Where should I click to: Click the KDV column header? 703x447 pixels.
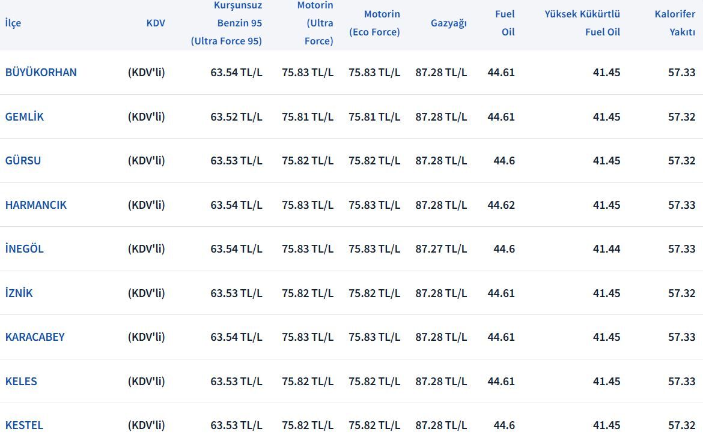(156, 23)
